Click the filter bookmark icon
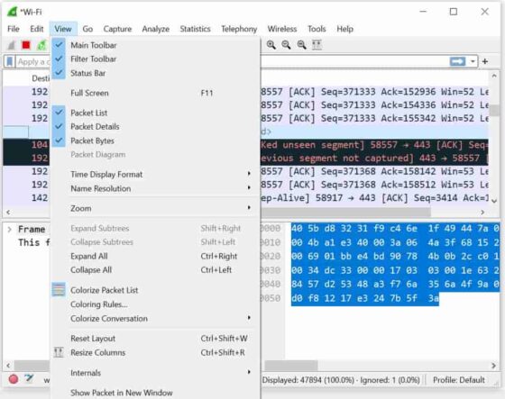Viewport: 505px width, 399px height. (10, 61)
